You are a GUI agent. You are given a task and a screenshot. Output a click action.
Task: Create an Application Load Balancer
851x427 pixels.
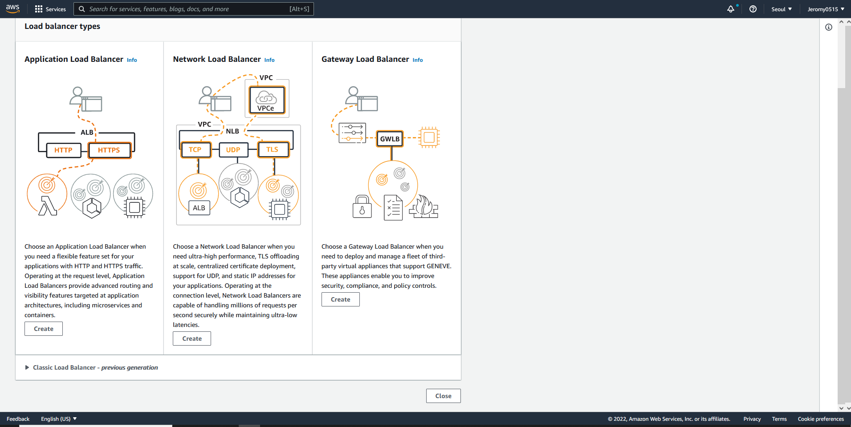(44, 329)
